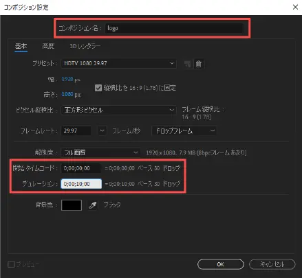Expand the 解像度 フル画質 dropdown

[x=100, y=152]
